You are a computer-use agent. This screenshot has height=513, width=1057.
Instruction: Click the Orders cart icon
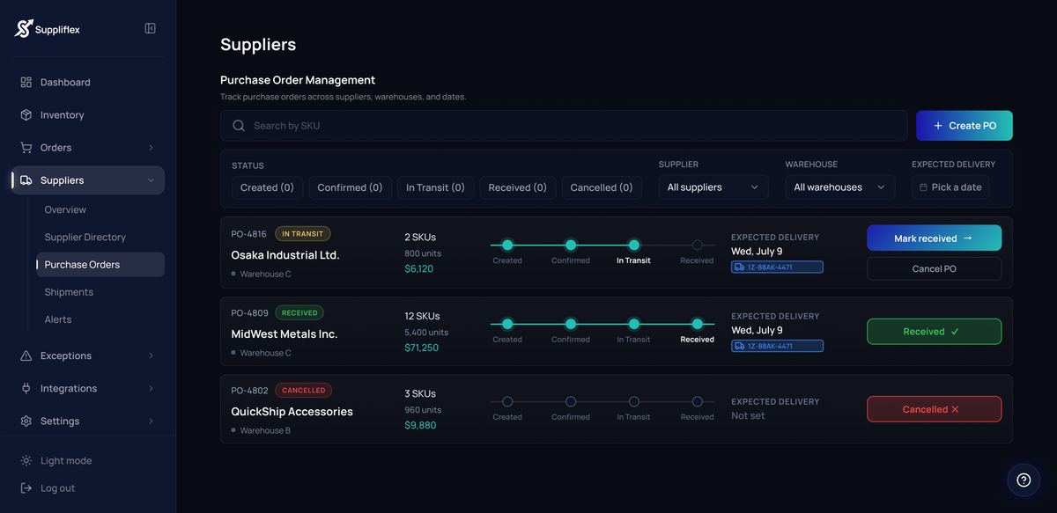click(26, 147)
